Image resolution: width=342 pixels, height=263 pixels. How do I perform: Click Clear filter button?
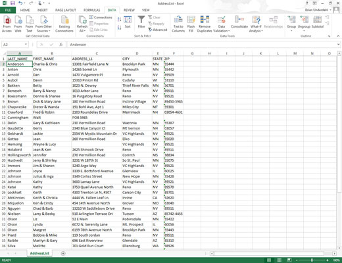tap(154, 17)
